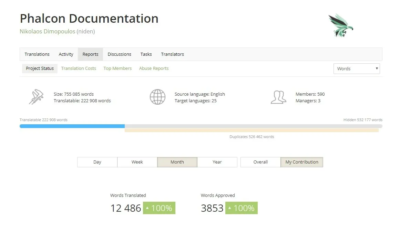
Task: Click 'Members: 590' text
Action: coord(310,94)
